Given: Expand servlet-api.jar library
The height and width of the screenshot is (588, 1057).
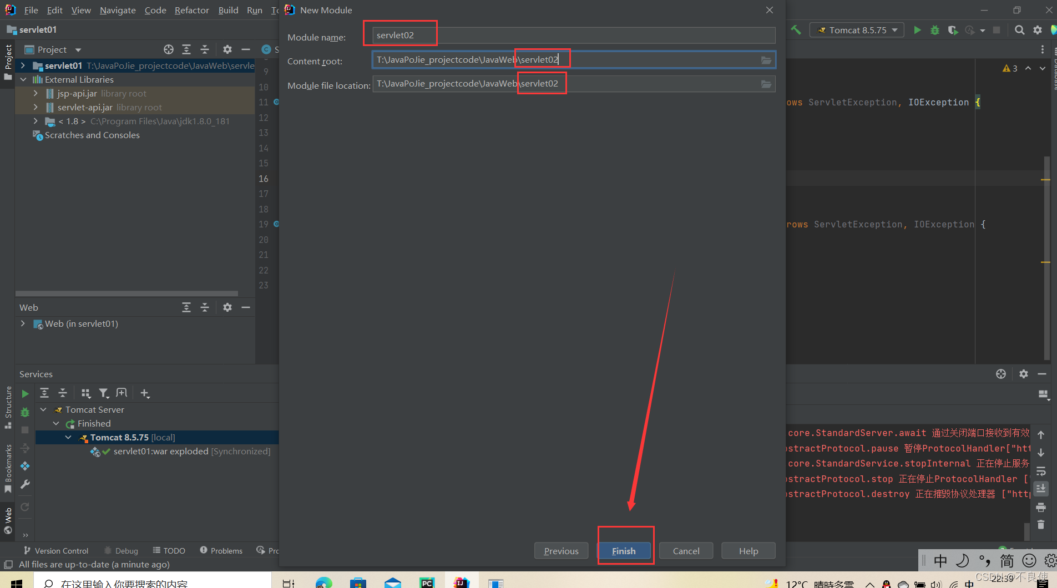Looking at the screenshot, I should point(36,107).
